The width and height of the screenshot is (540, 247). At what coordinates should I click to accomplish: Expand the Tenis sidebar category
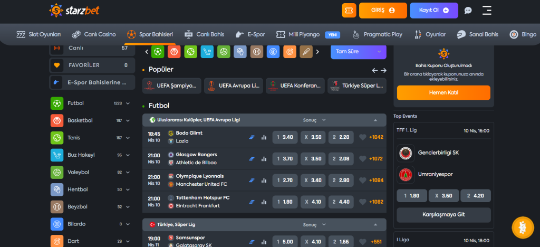[x=128, y=138]
